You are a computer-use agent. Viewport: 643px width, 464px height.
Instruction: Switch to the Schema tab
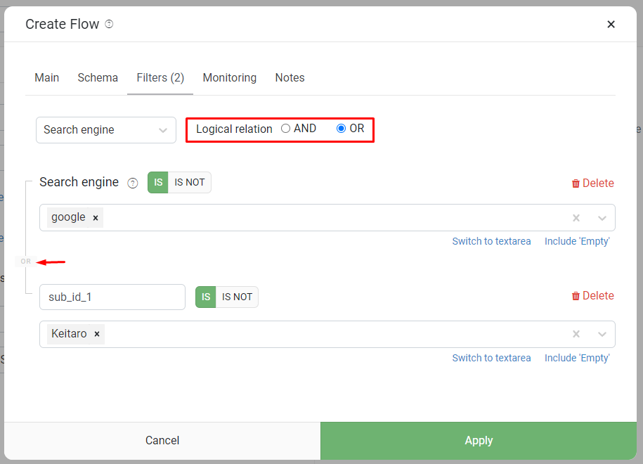coord(98,77)
